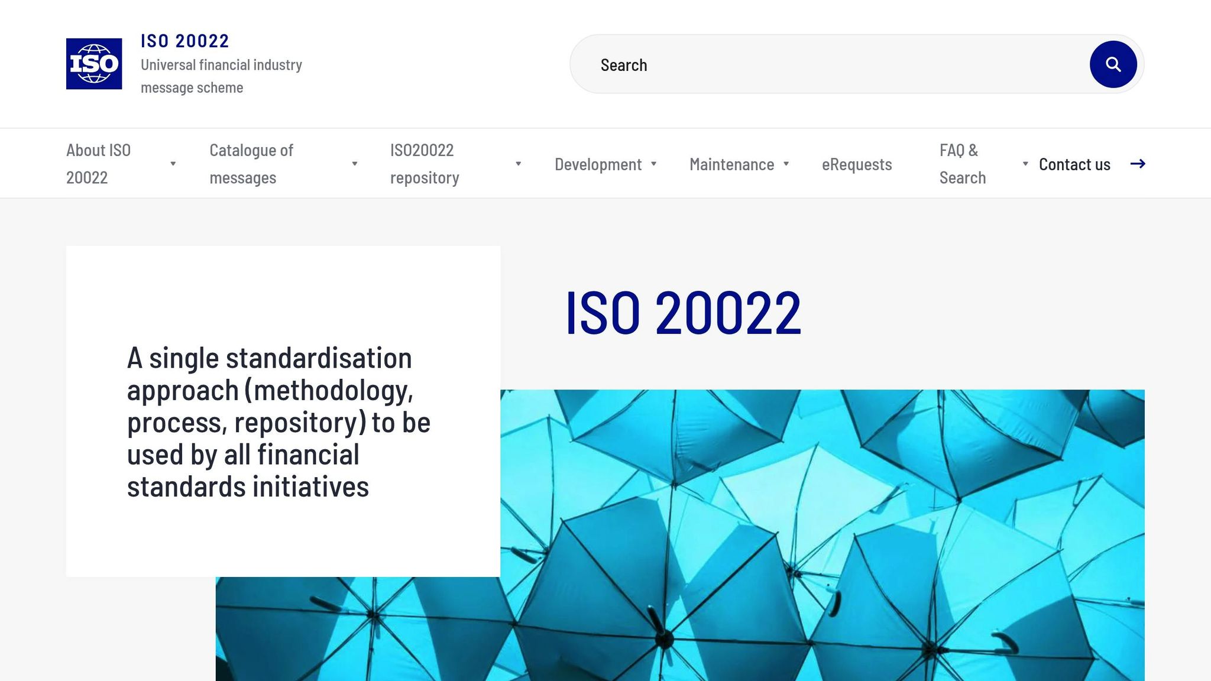Expand the Maintenance dropdown arrow
The height and width of the screenshot is (681, 1211).
tap(786, 164)
